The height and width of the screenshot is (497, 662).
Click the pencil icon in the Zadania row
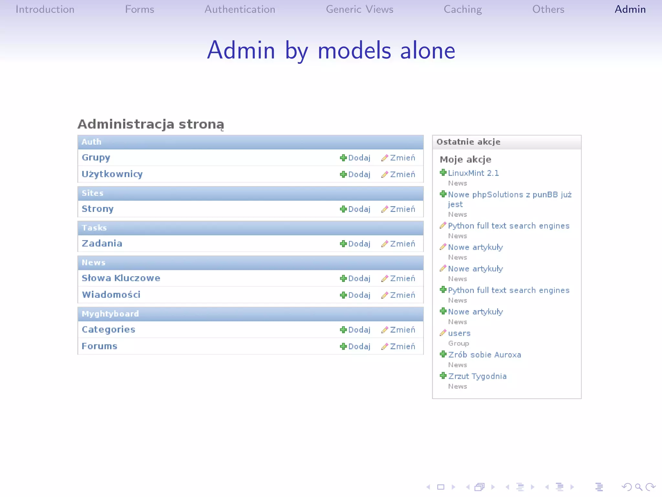click(x=385, y=244)
